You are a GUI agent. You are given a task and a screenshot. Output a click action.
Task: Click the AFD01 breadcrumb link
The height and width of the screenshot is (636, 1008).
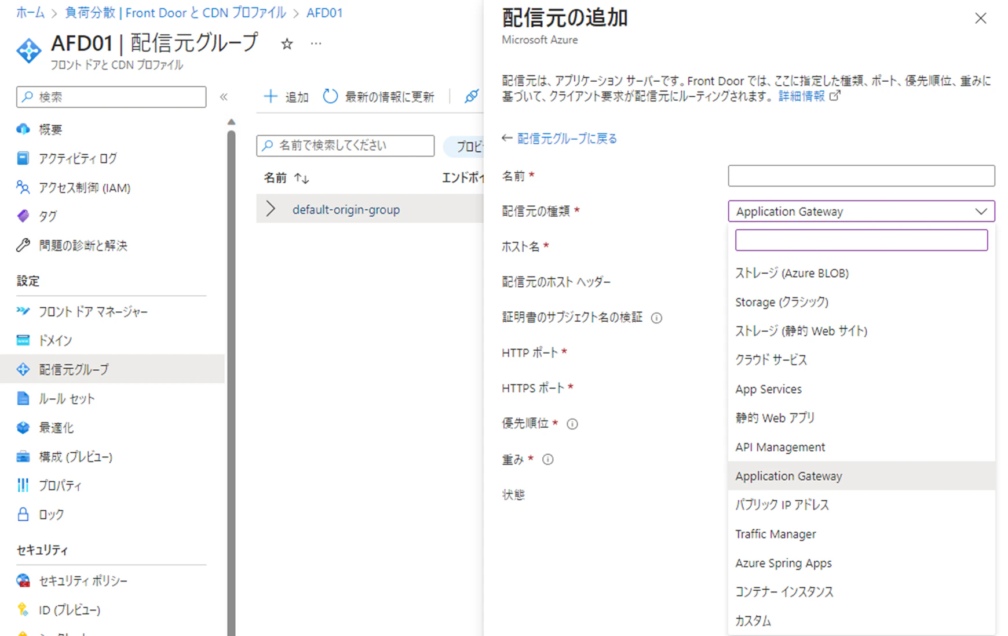pos(324,12)
